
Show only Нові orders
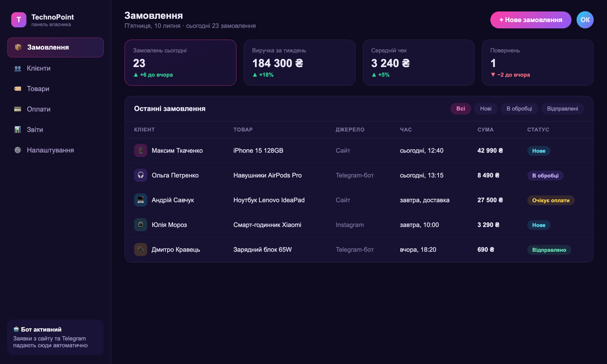pyautogui.click(x=486, y=109)
